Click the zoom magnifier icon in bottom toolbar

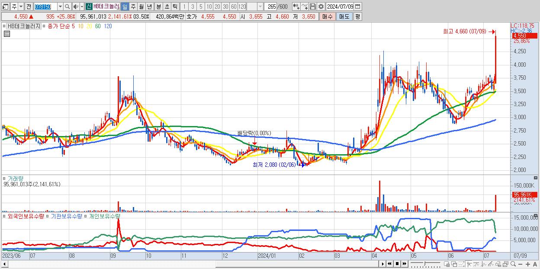(513, 264)
